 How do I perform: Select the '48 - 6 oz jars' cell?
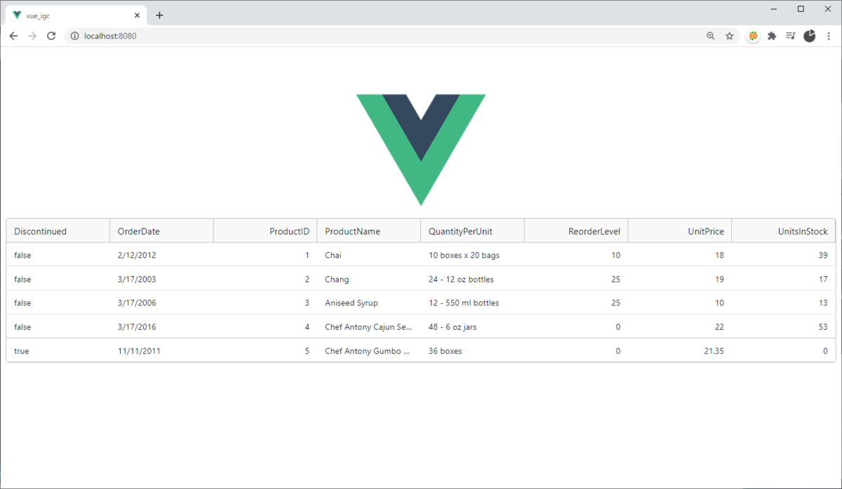tap(473, 326)
